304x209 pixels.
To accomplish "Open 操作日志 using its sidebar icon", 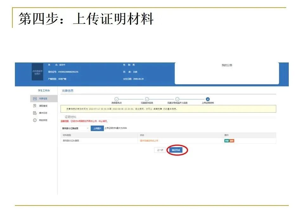I will click(35, 112).
